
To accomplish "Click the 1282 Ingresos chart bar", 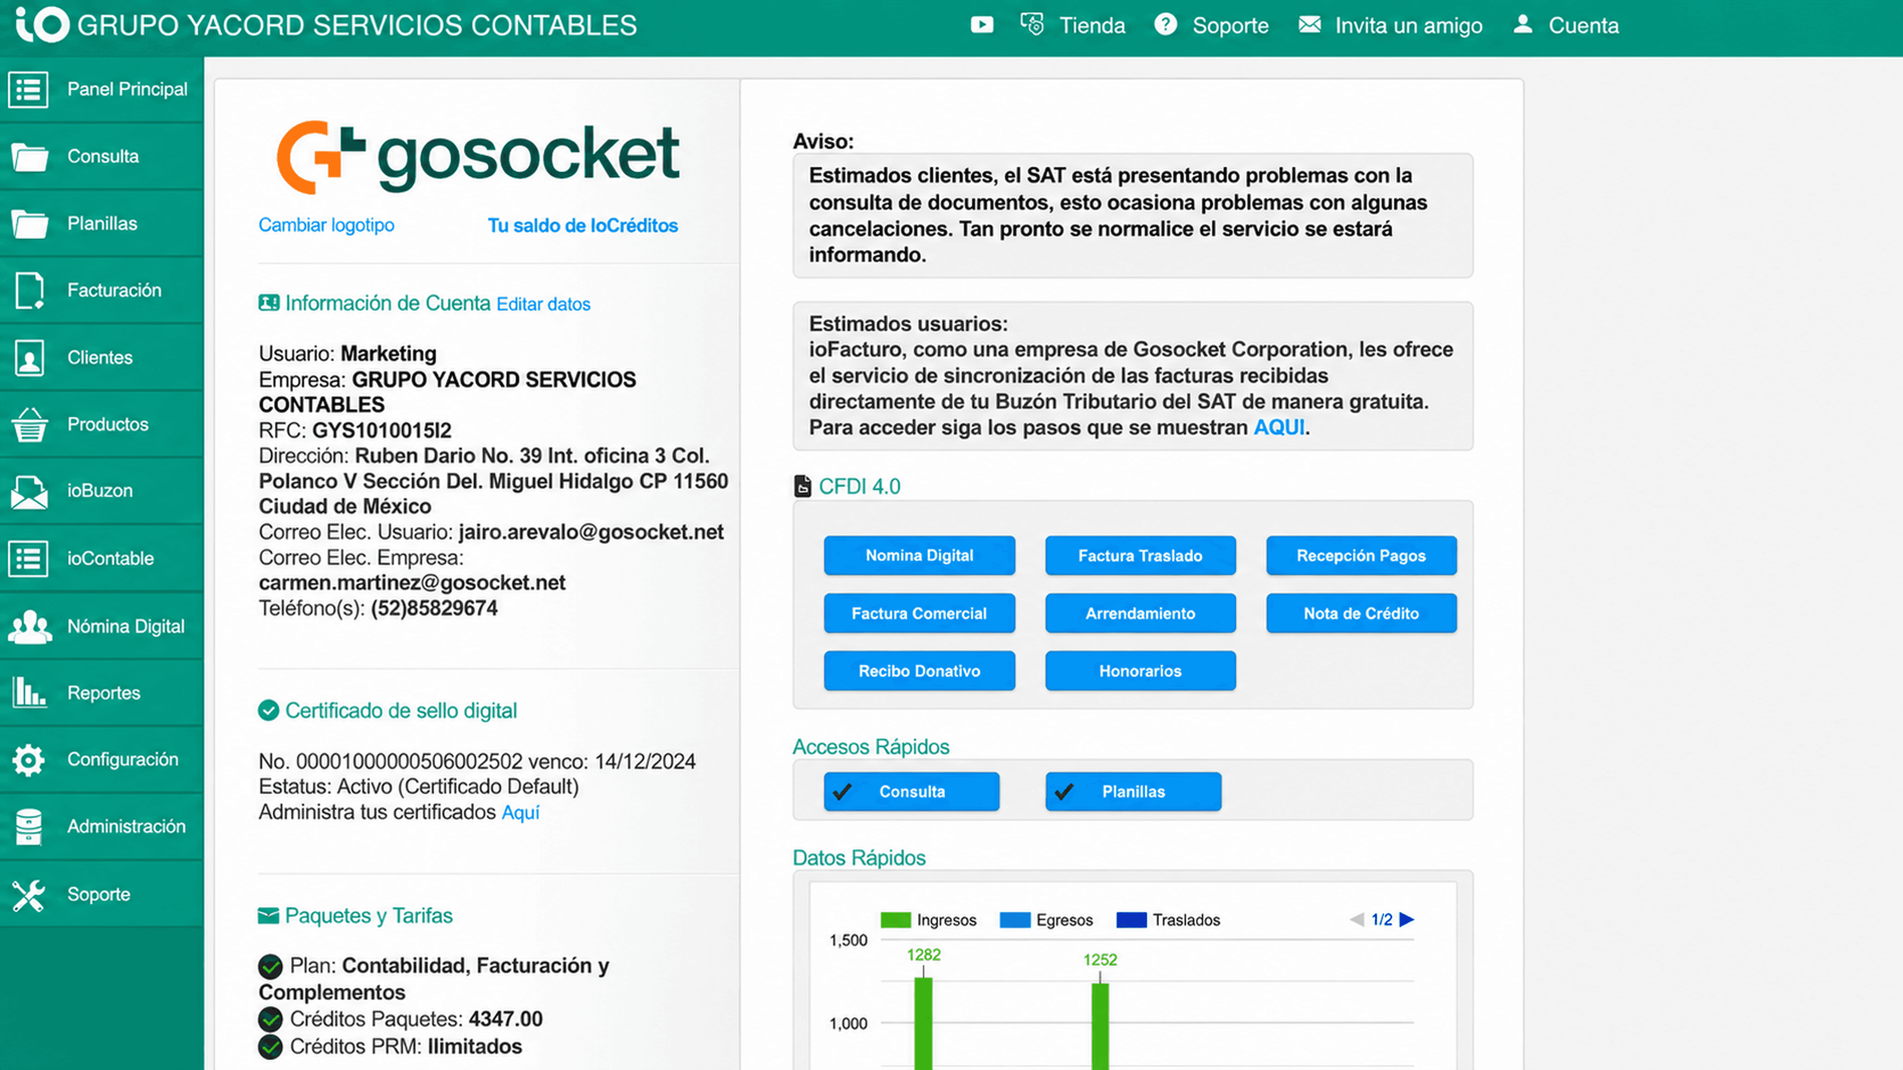I will 923,1023.
